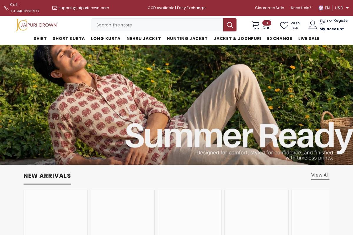The height and width of the screenshot is (235, 353).
Task: Open the wish lists heart icon
Action: click(x=284, y=26)
